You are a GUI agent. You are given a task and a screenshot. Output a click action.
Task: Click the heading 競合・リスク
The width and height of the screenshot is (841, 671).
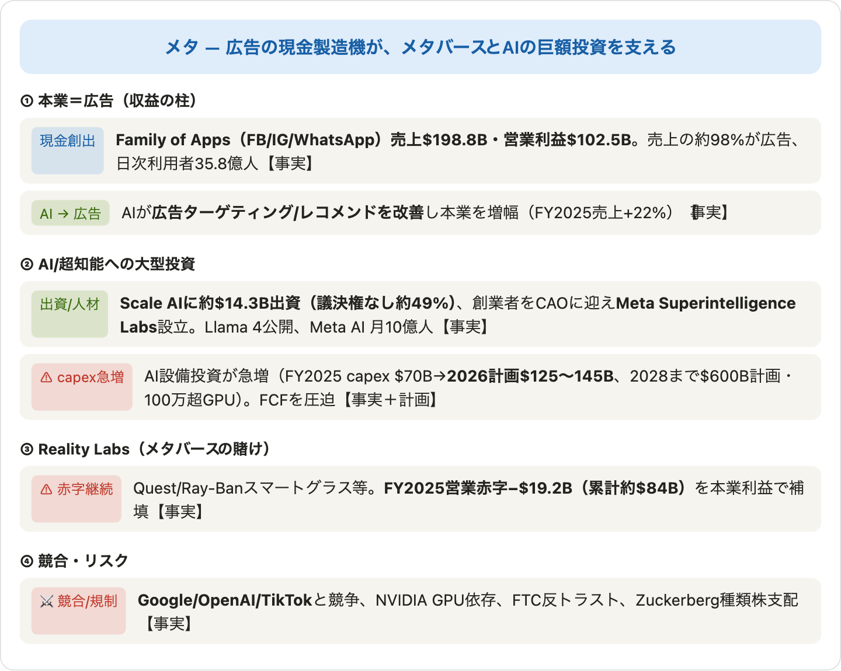click(x=83, y=561)
